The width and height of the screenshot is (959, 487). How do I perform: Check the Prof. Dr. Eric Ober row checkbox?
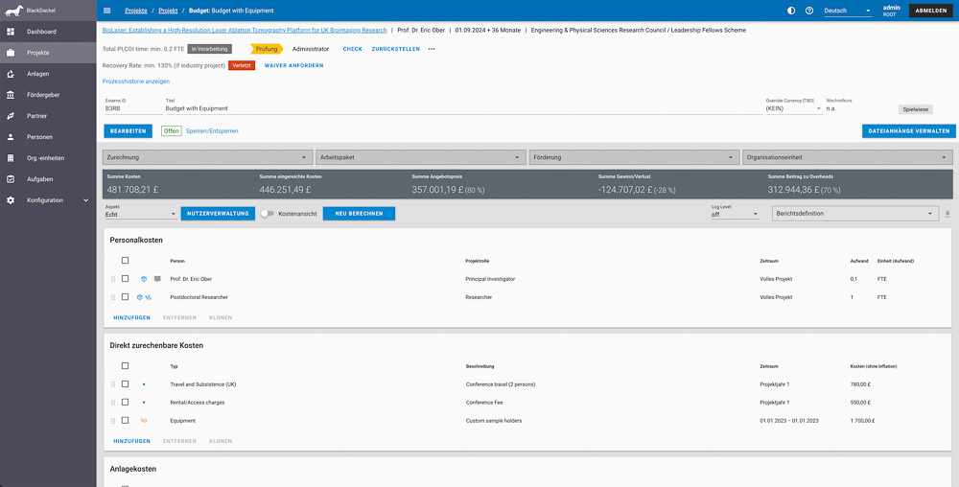pyautogui.click(x=125, y=279)
